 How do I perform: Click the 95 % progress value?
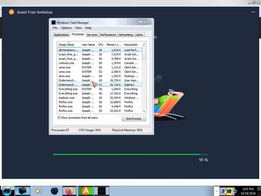[203, 160]
